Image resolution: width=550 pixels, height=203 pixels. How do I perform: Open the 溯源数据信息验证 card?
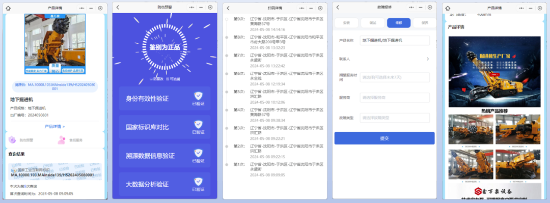pyautogui.click(x=164, y=156)
